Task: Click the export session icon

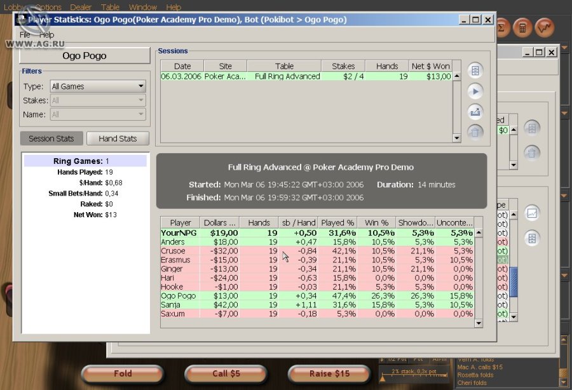Action: tap(475, 112)
